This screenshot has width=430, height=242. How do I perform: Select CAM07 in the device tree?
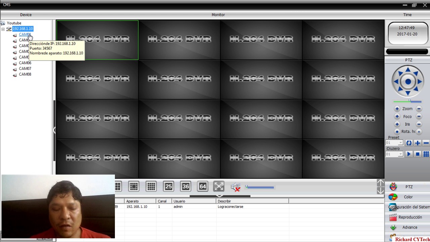25,69
